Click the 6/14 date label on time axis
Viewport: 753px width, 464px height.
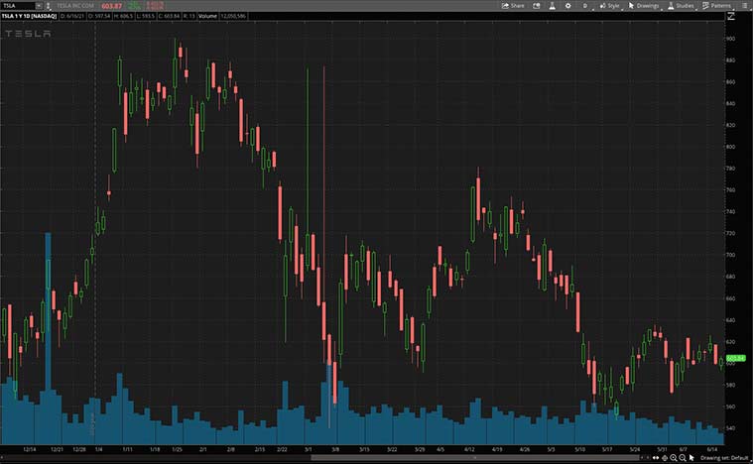click(712, 449)
